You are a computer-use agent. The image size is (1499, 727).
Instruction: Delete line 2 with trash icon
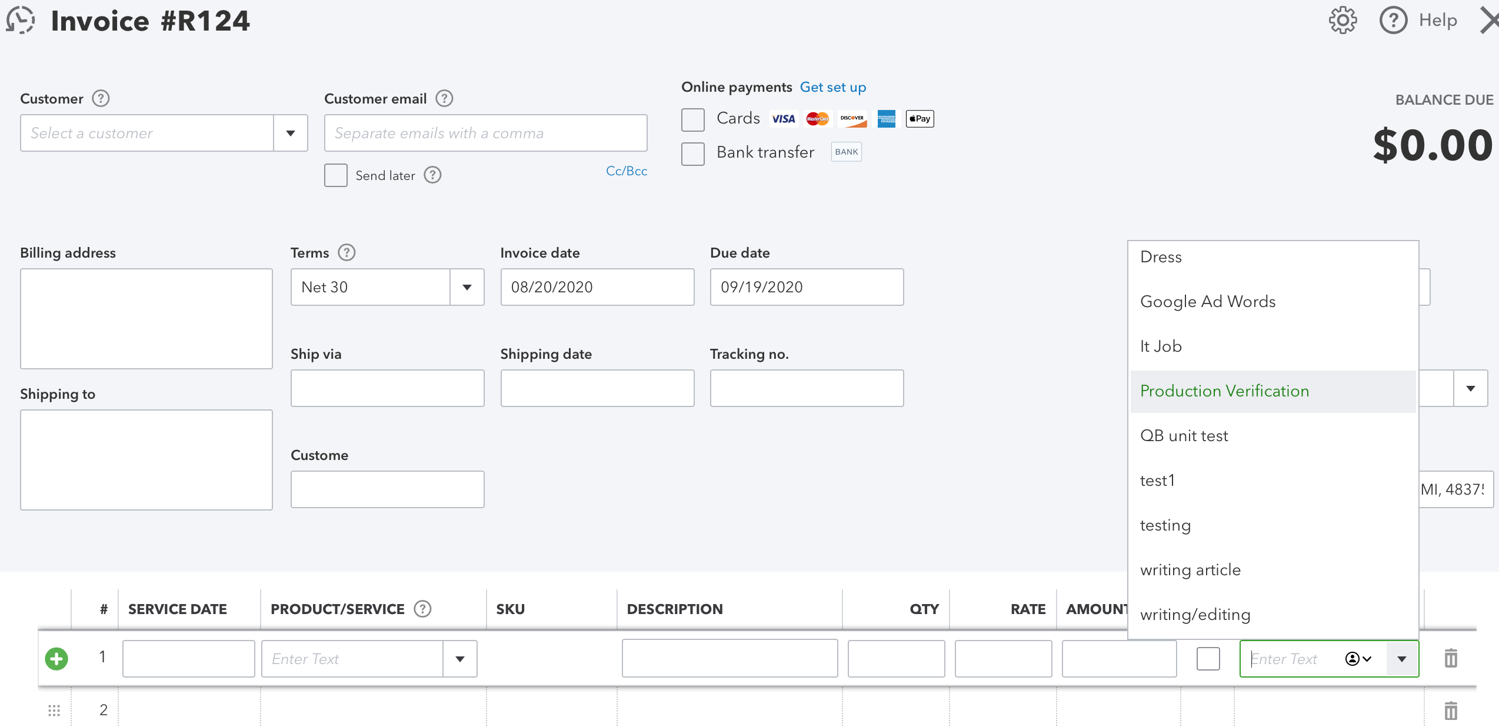pyautogui.click(x=1451, y=711)
